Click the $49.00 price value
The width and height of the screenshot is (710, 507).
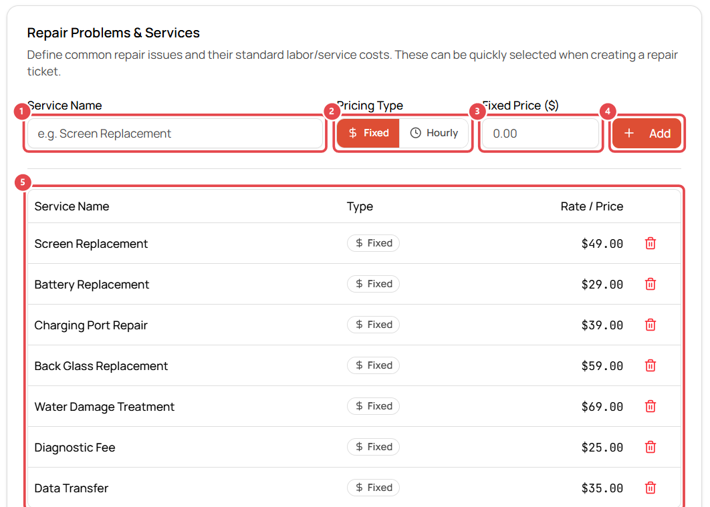602,244
